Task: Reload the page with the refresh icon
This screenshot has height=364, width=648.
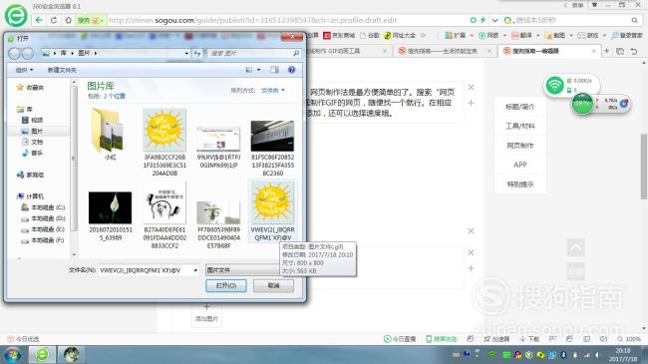Action: coord(54,20)
